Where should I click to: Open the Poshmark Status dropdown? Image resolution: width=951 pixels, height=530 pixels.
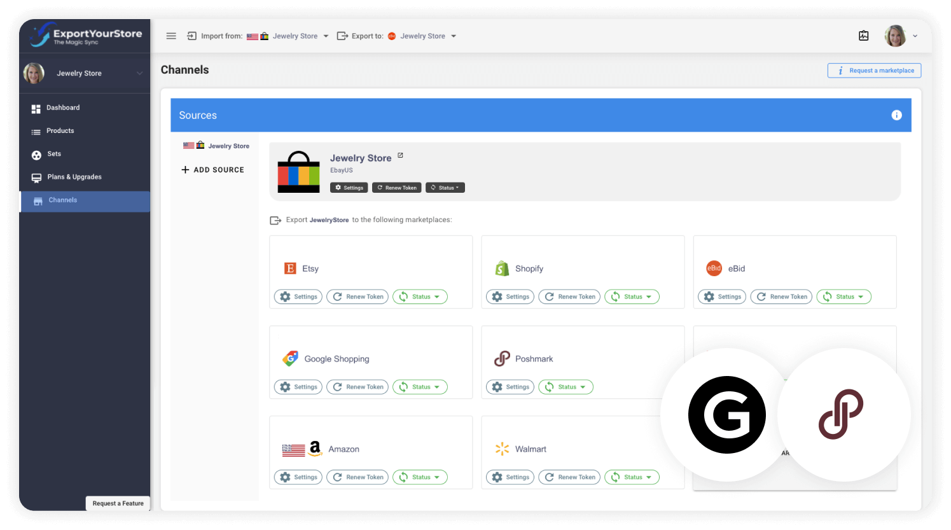click(x=566, y=387)
